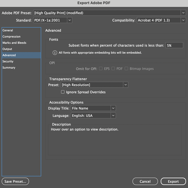The image size is (188, 188).
Task: Enable the Bitmap Images OPI checkbox
Action: tap(126, 68)
